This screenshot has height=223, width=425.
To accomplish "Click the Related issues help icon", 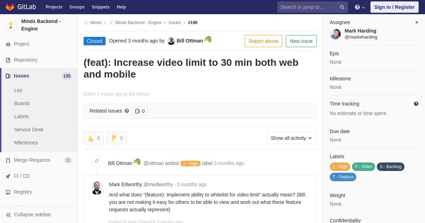I will click(127, 111).
